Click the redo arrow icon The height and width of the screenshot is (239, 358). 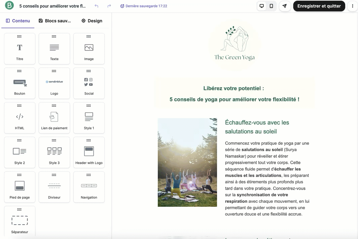coord(109,6)
